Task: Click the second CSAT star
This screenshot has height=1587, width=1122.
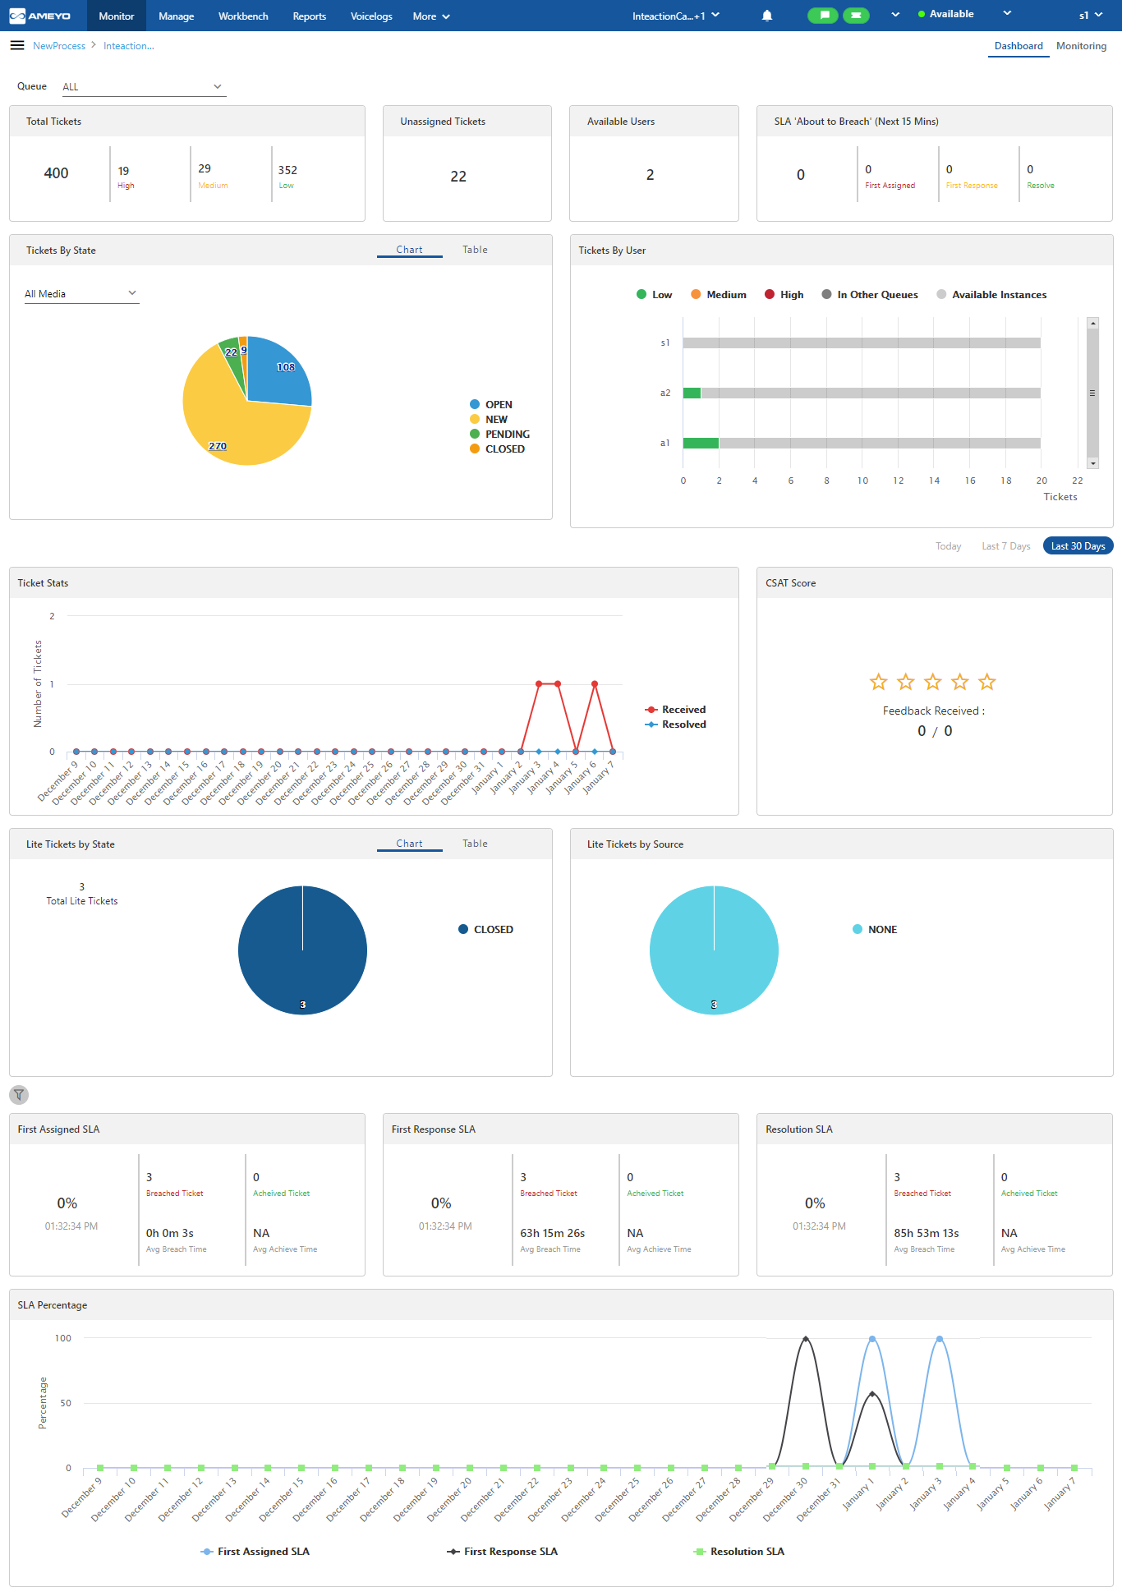Action: pyautogui.click(x=906, y=682)
